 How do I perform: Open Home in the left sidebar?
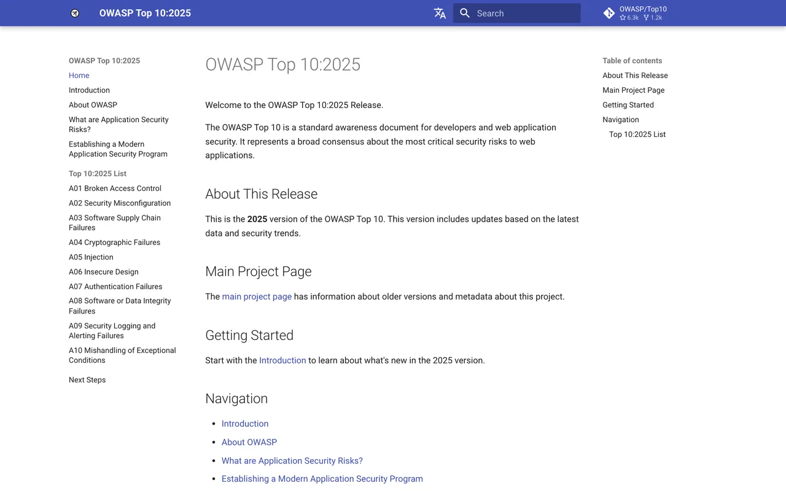[79, 75]
